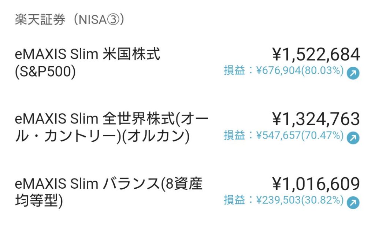Click the (オルカン) label text
Image resolution: width=375 pixels, height=229 pixels.
156,136
